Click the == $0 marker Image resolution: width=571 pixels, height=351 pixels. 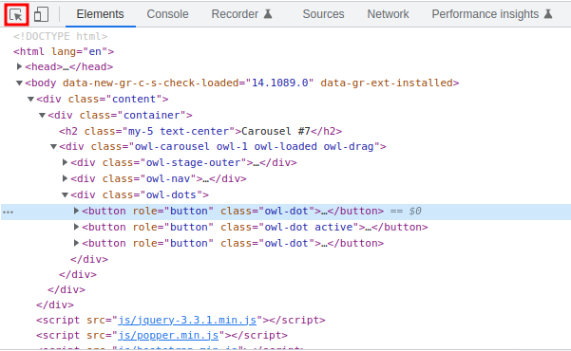[x=406, y=211]
